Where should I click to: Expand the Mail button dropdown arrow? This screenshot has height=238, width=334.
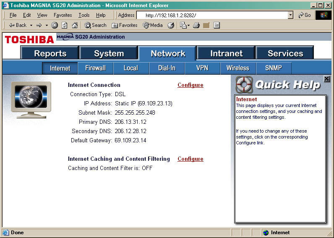tap(188, 25)
